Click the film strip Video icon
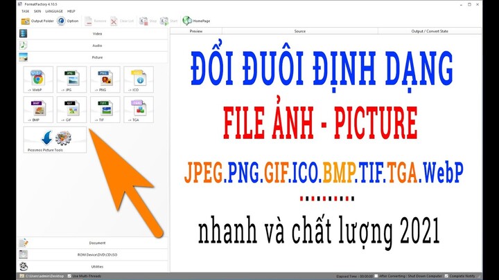The height and width of the screenshot is (280, 499). pos(24,33)
